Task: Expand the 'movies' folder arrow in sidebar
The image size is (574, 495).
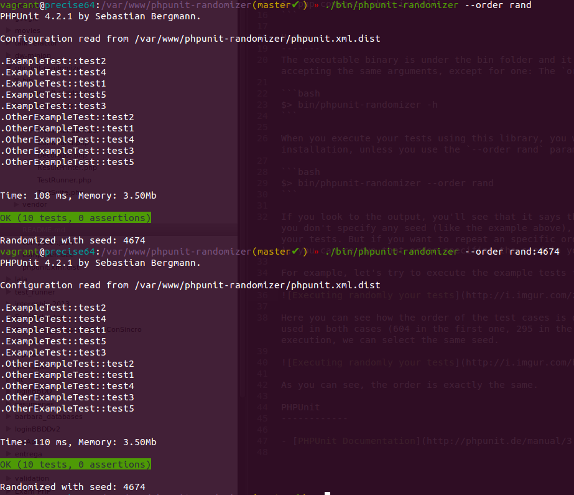Action: coord(9,31)
